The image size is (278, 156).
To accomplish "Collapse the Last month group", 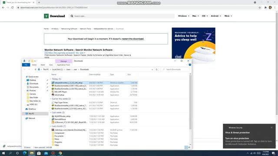I will pos(51,126).
